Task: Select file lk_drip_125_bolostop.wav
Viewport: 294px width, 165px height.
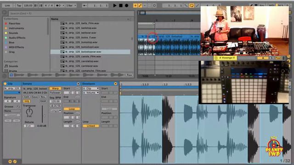Action: (x=81, y=42)
